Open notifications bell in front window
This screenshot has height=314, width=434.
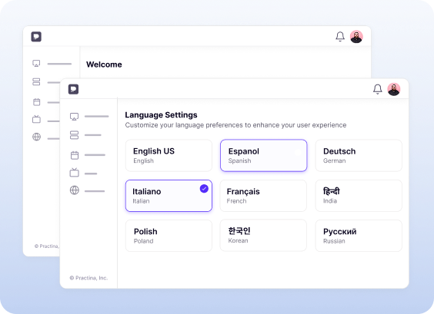(x=378, y=89)
